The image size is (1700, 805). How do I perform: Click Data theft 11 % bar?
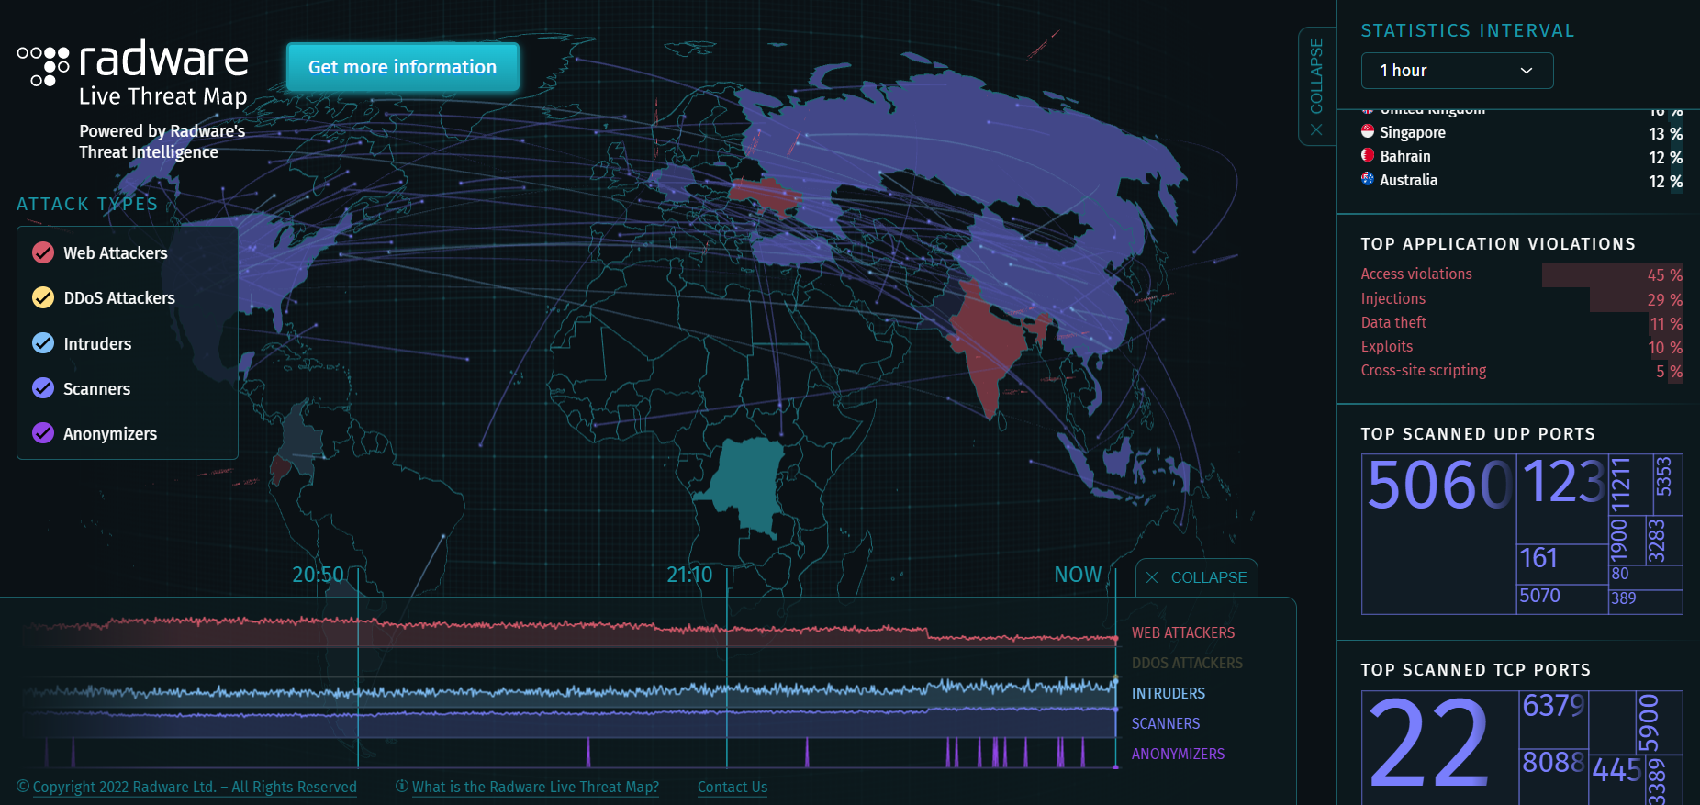tap(1666, 323)
